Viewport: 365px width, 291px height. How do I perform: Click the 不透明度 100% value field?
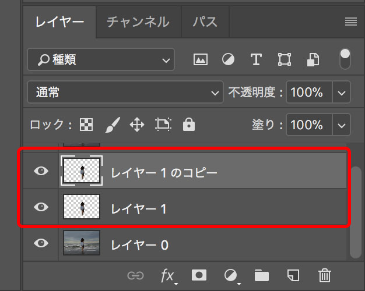309,93
